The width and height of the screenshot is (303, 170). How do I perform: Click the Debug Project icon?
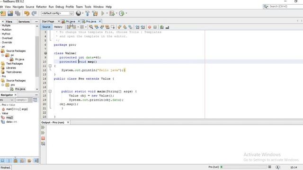tap(112, 13)
